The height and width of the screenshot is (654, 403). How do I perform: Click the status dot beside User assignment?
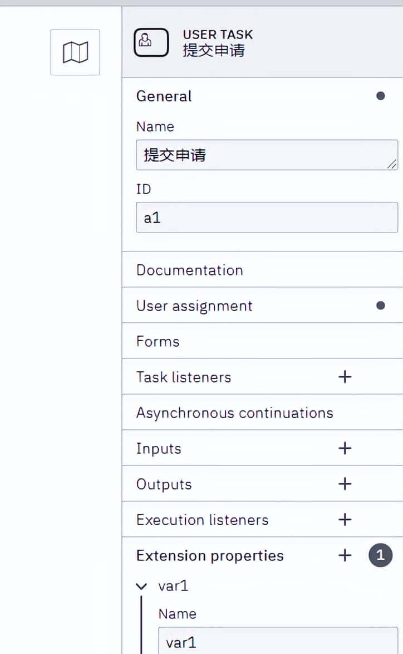click(380, 305)
